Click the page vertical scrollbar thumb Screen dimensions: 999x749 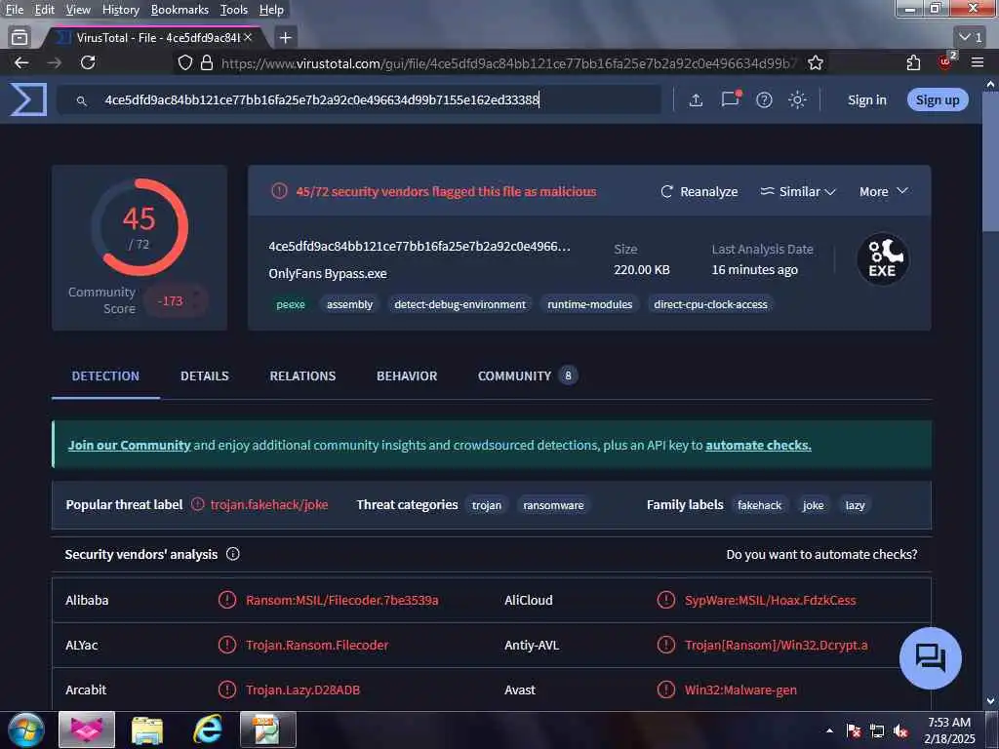click(989, 163)
